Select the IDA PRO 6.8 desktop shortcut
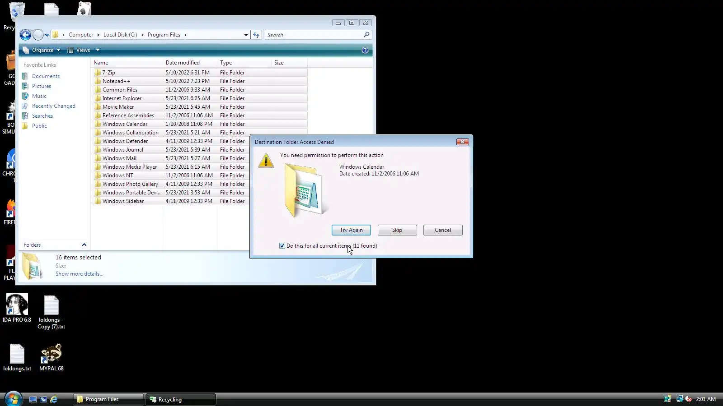 [17, 309]
